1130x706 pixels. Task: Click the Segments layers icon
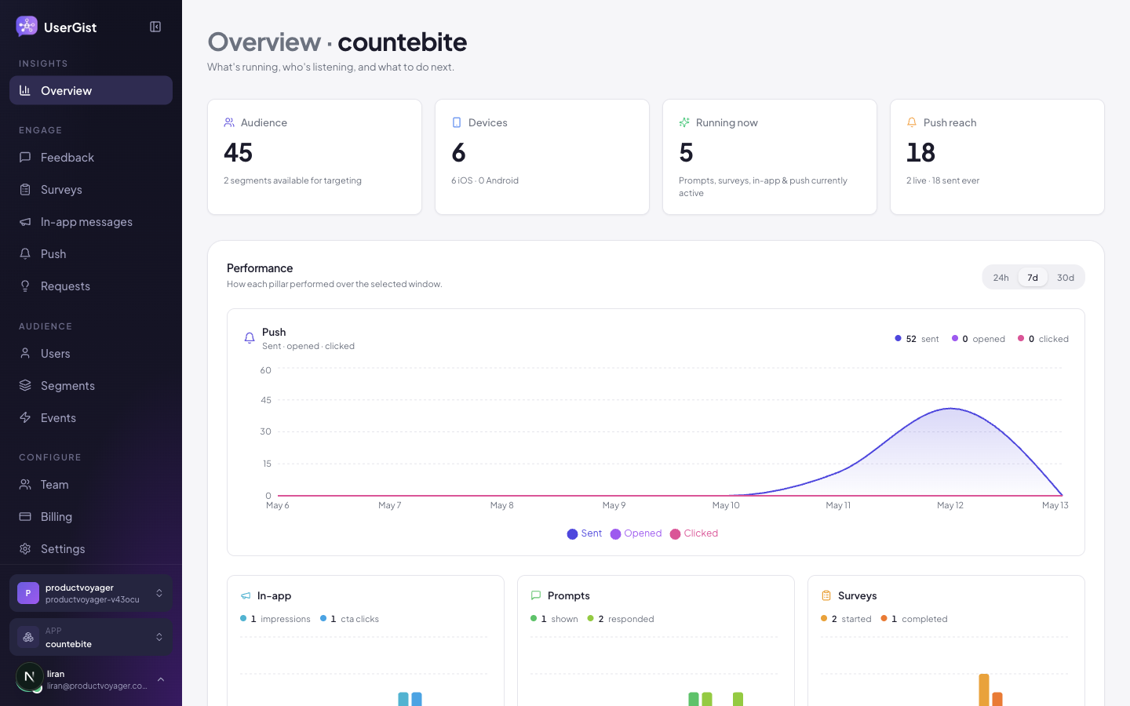pyautogui.click(x=25, y=385)
